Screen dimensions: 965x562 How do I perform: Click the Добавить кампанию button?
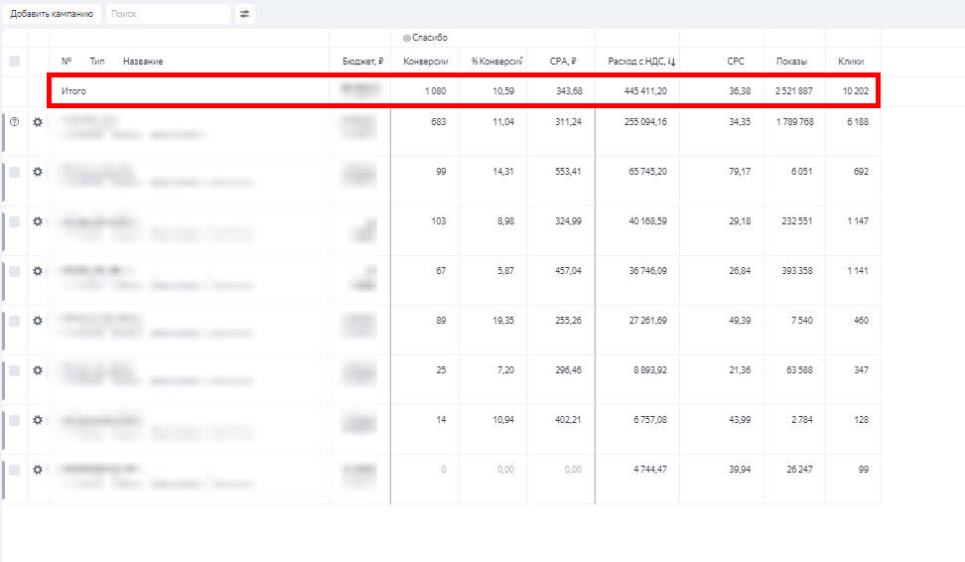(52, 14)
